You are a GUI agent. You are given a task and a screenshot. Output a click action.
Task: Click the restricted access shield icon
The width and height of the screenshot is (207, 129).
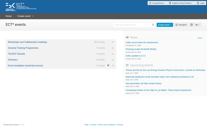coord(108,65)
